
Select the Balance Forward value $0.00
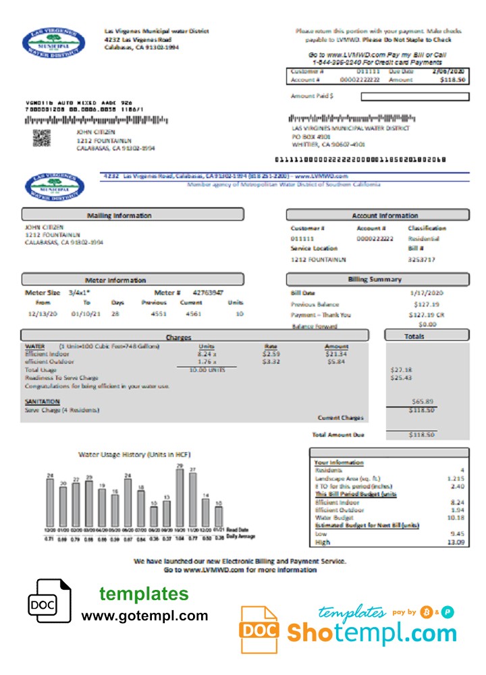(x=427, y=325)
